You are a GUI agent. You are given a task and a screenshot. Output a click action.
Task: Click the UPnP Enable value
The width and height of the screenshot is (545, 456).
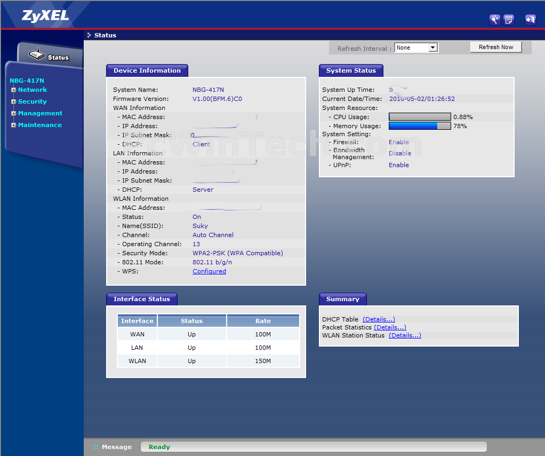pos(399,165)
